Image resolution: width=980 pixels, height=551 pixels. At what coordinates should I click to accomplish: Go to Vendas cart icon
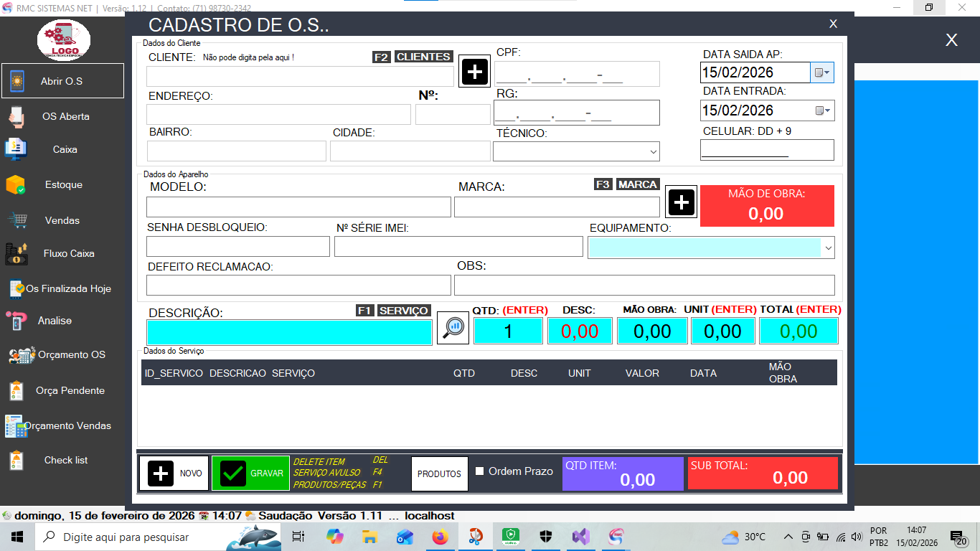pyautogui.click(x=16, y=220)
